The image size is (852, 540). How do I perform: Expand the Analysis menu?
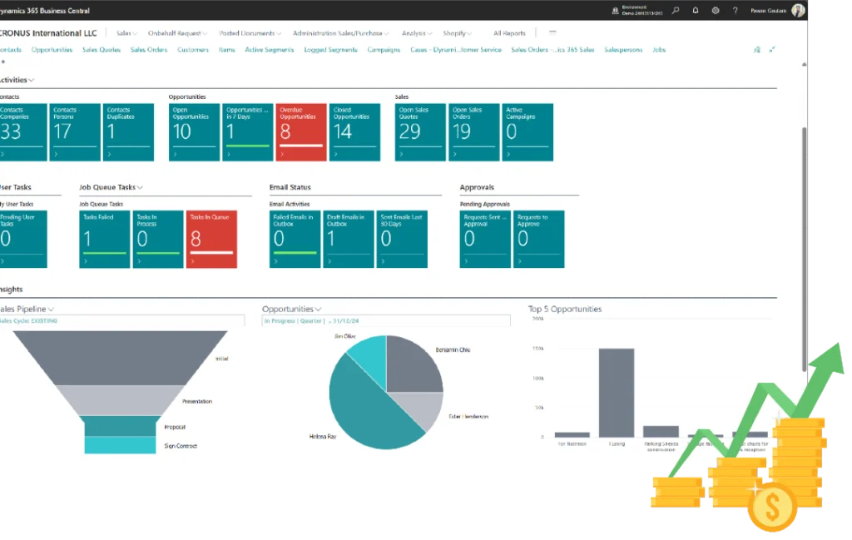(x=417, y=33)
